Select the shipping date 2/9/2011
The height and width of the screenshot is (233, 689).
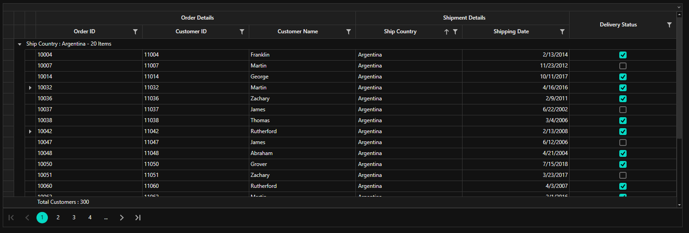pyautogui.click(x=516, y=98)
